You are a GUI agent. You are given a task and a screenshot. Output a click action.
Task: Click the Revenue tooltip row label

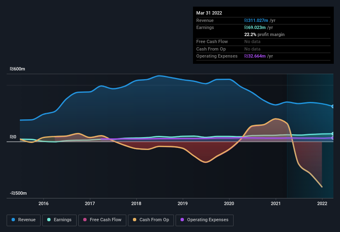[x=205, y=20]
